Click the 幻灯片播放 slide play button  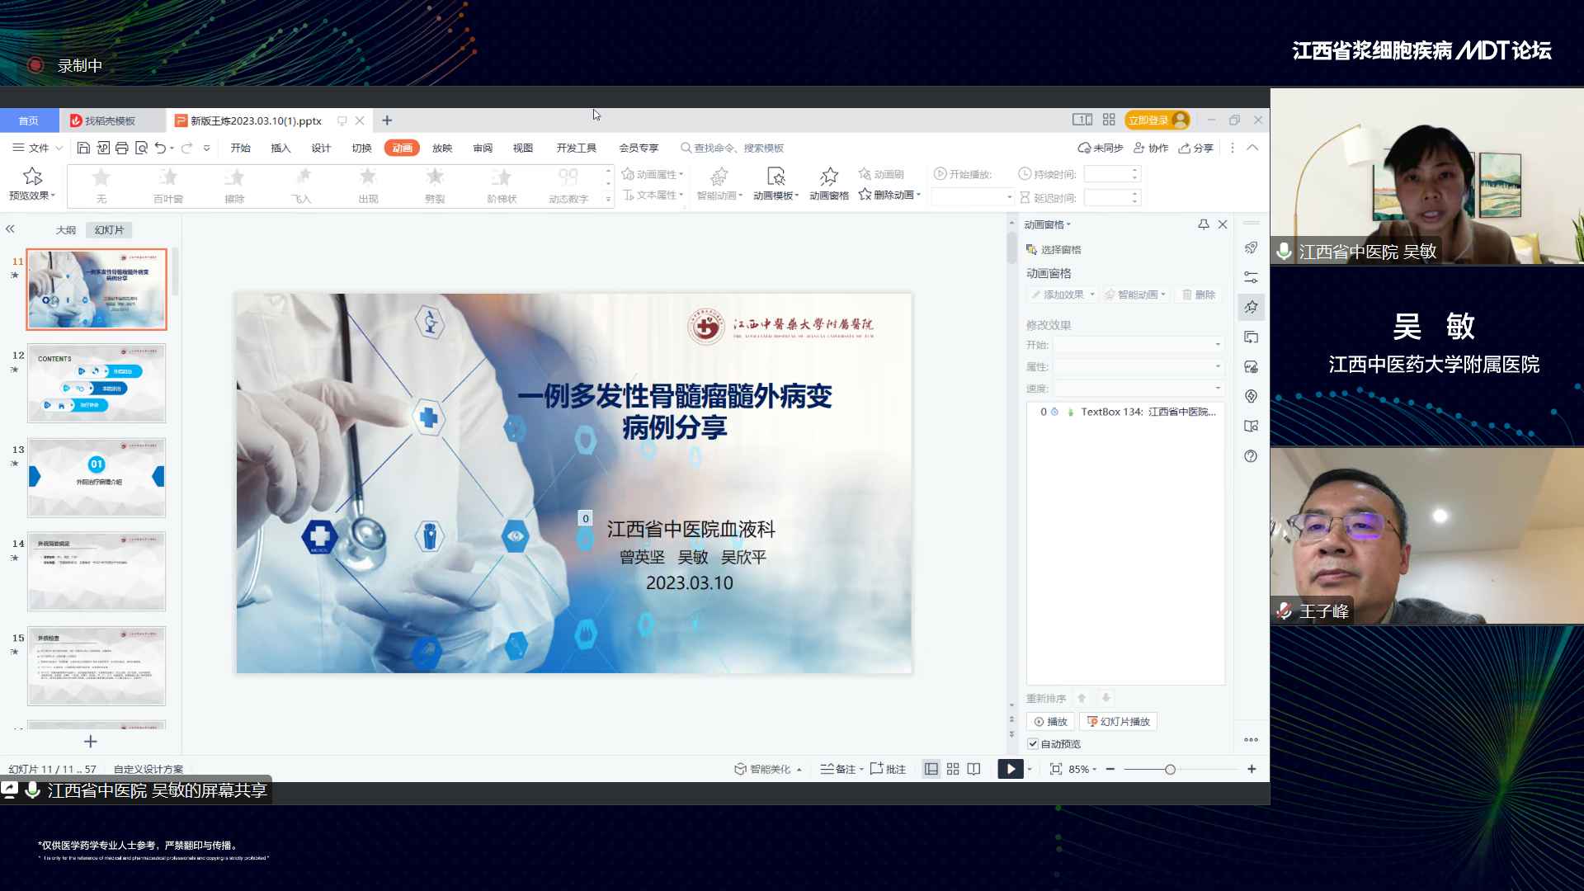[x=1118, y=721]
